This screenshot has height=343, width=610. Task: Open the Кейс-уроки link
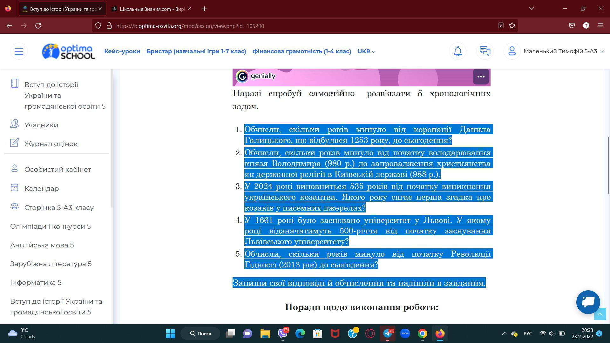pos(122,51)
